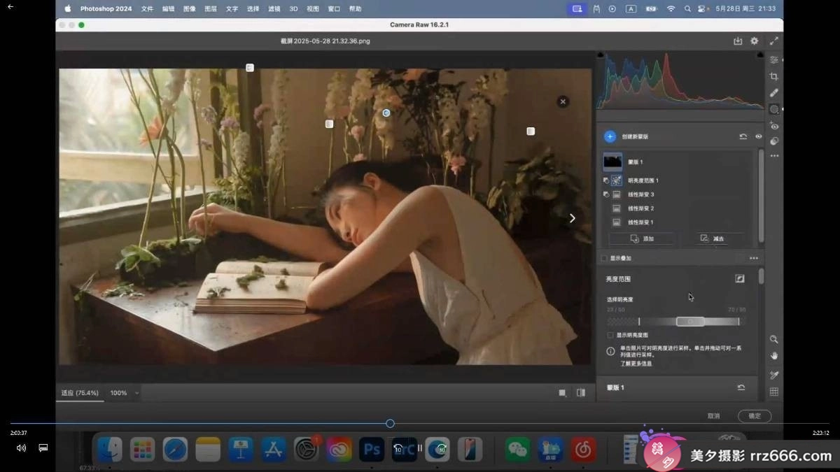
Task: Toggle the grid overlay icon
Action: (x=774, y=392)
